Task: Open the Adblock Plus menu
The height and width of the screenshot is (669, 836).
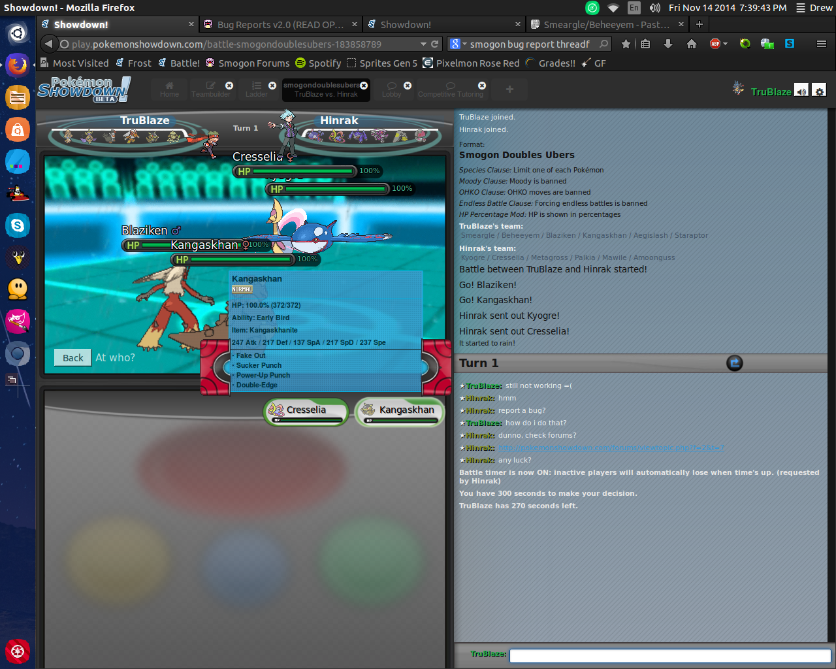Action: [x=718, y=44]
